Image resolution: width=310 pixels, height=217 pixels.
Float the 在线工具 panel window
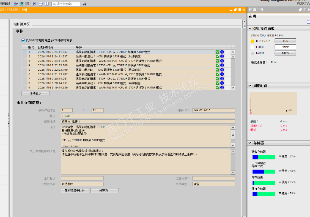(x=300, y=9)
